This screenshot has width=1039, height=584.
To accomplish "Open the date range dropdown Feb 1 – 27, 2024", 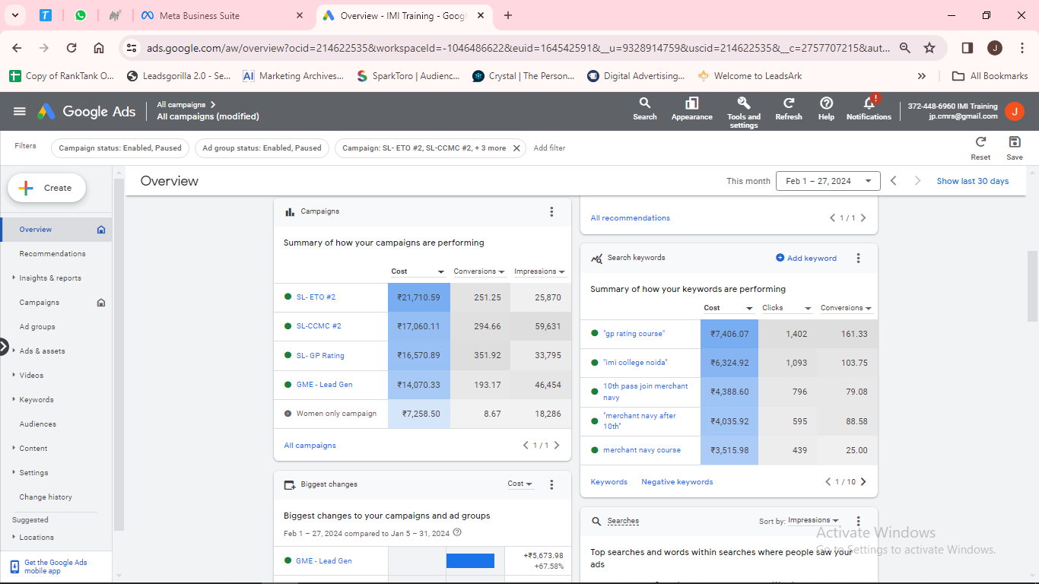I will tap(828, 181).
